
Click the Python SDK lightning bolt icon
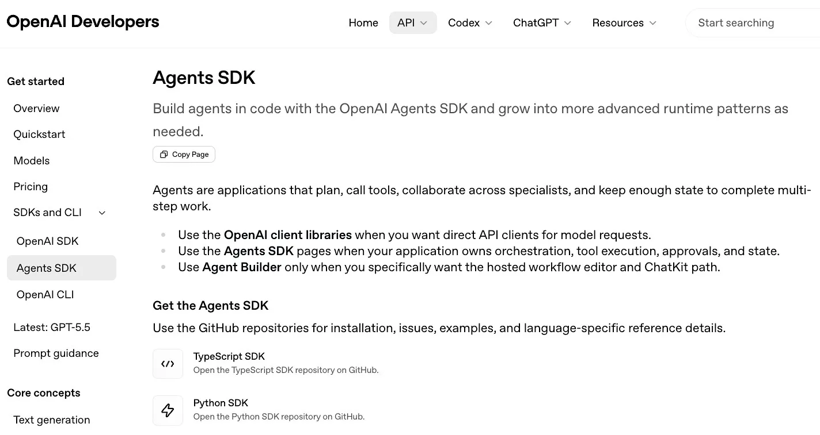168,410
